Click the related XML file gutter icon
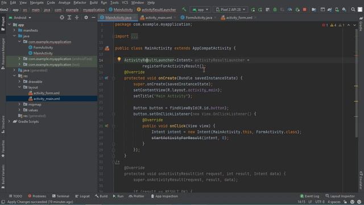 [x=107, y=48]
